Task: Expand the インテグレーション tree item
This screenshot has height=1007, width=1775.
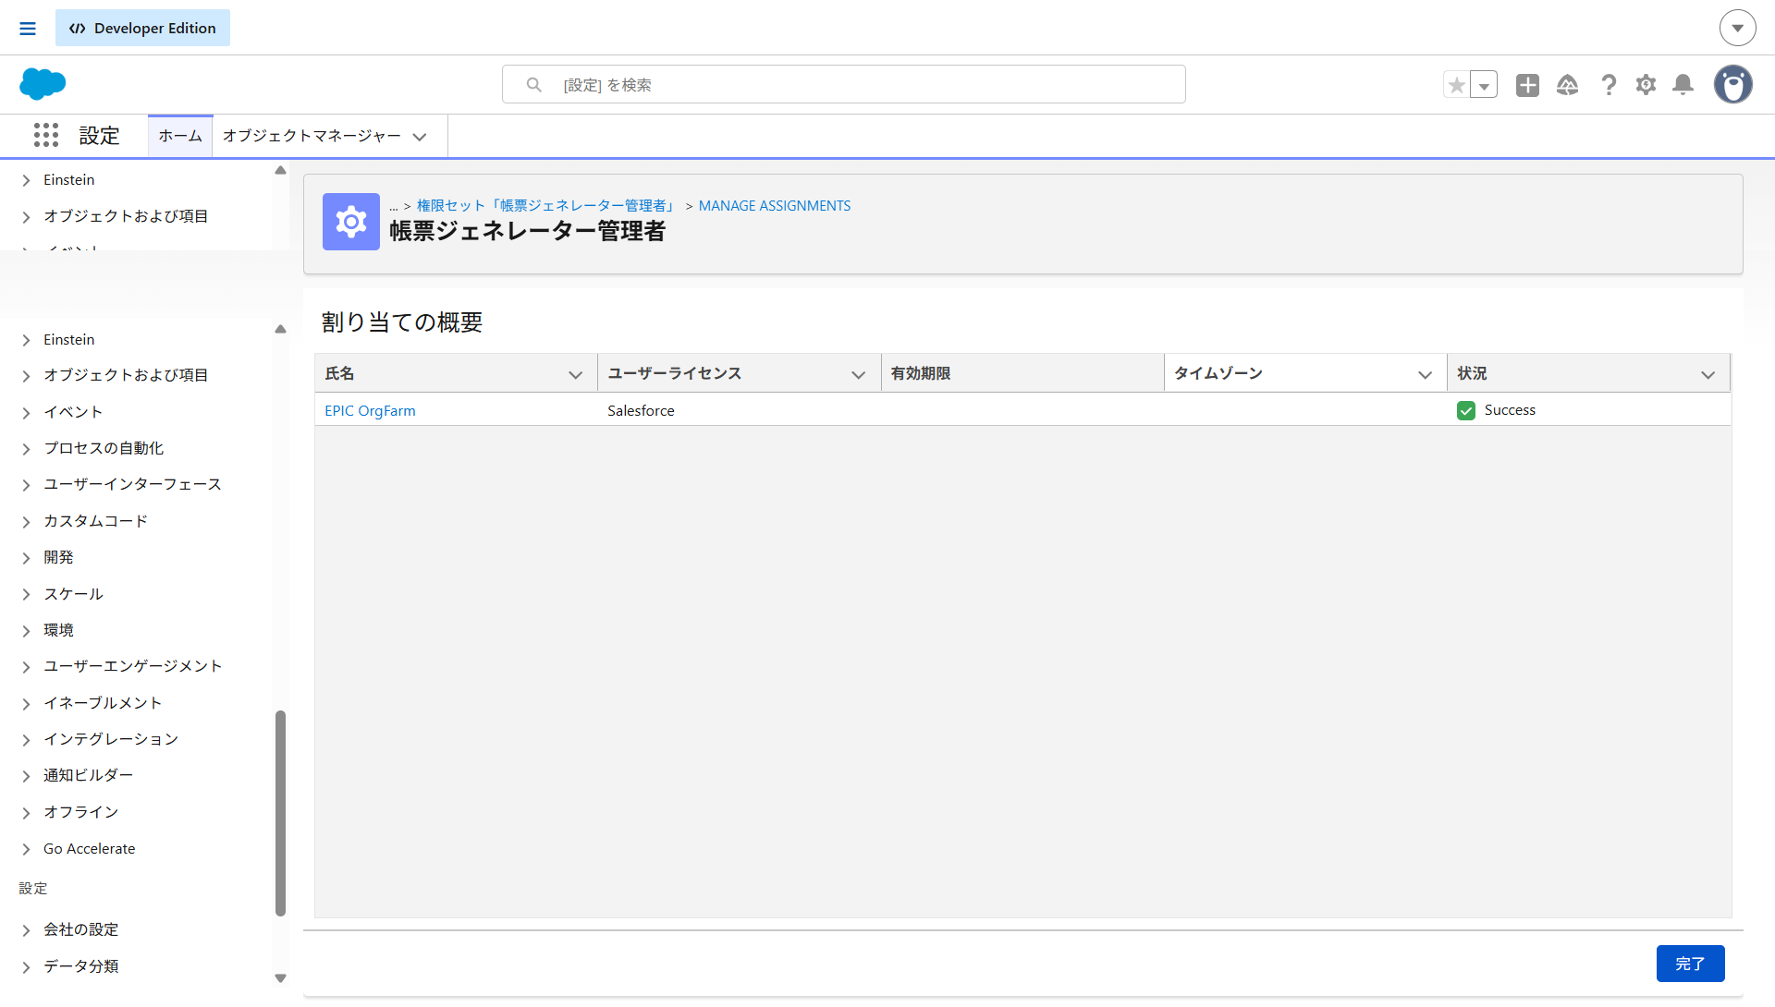Action: (x=26, y=740)
